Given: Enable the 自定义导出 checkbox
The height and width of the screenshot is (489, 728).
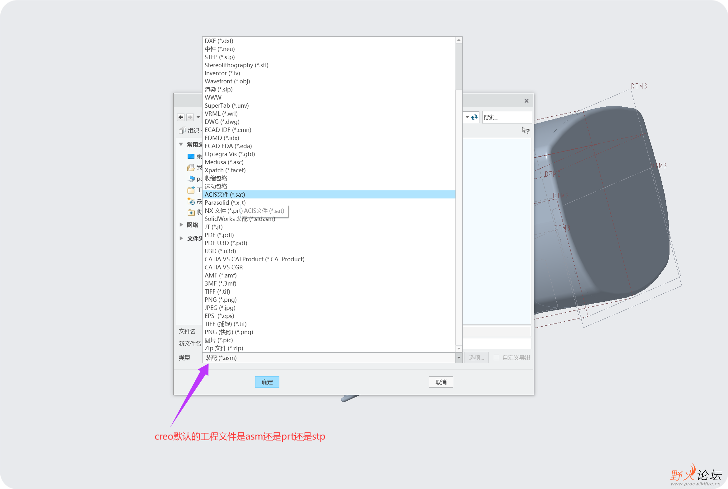Looking at the screenshot, I should pyautogui.click(x=497, y=357).
